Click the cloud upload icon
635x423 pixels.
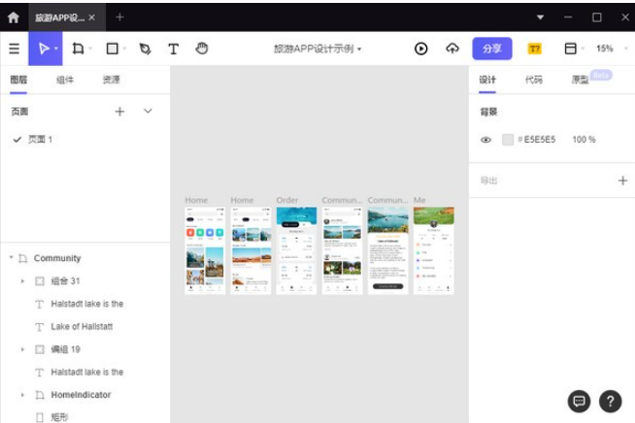pyautogui.click(x=452, y=49)
